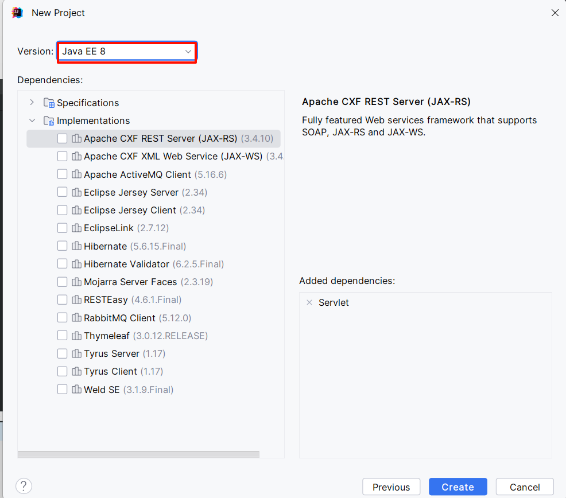566x498 pixels.
Task: Tick the Eclipse Jersey Client checkbox
Action: coord(62,210)
